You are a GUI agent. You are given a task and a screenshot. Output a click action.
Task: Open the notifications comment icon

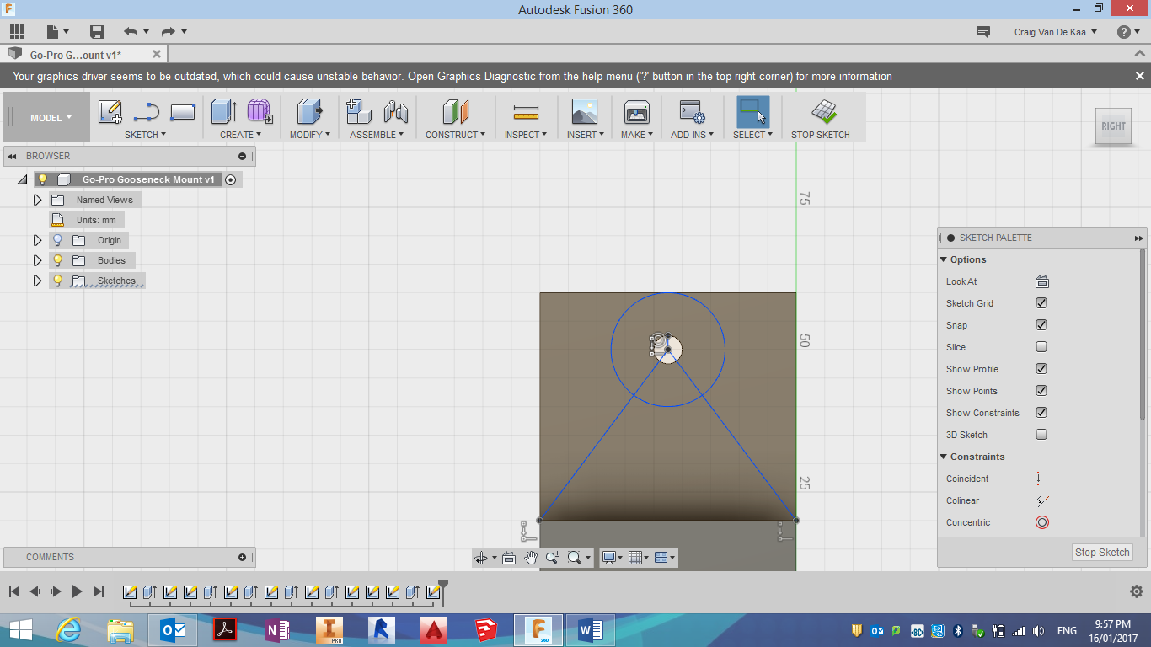pos(982,32)
